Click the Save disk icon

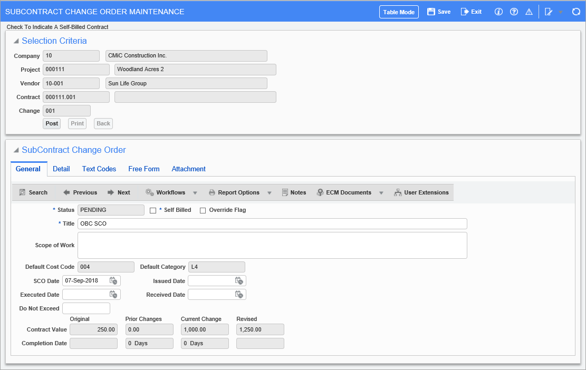pos(431,12)
